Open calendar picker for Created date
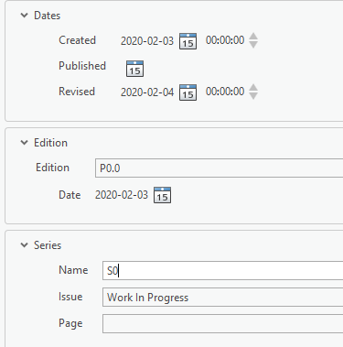 click(x=188, y=41)
